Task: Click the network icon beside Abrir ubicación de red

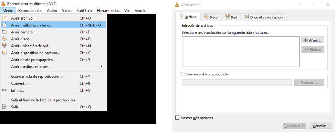Action: (4, 46)
